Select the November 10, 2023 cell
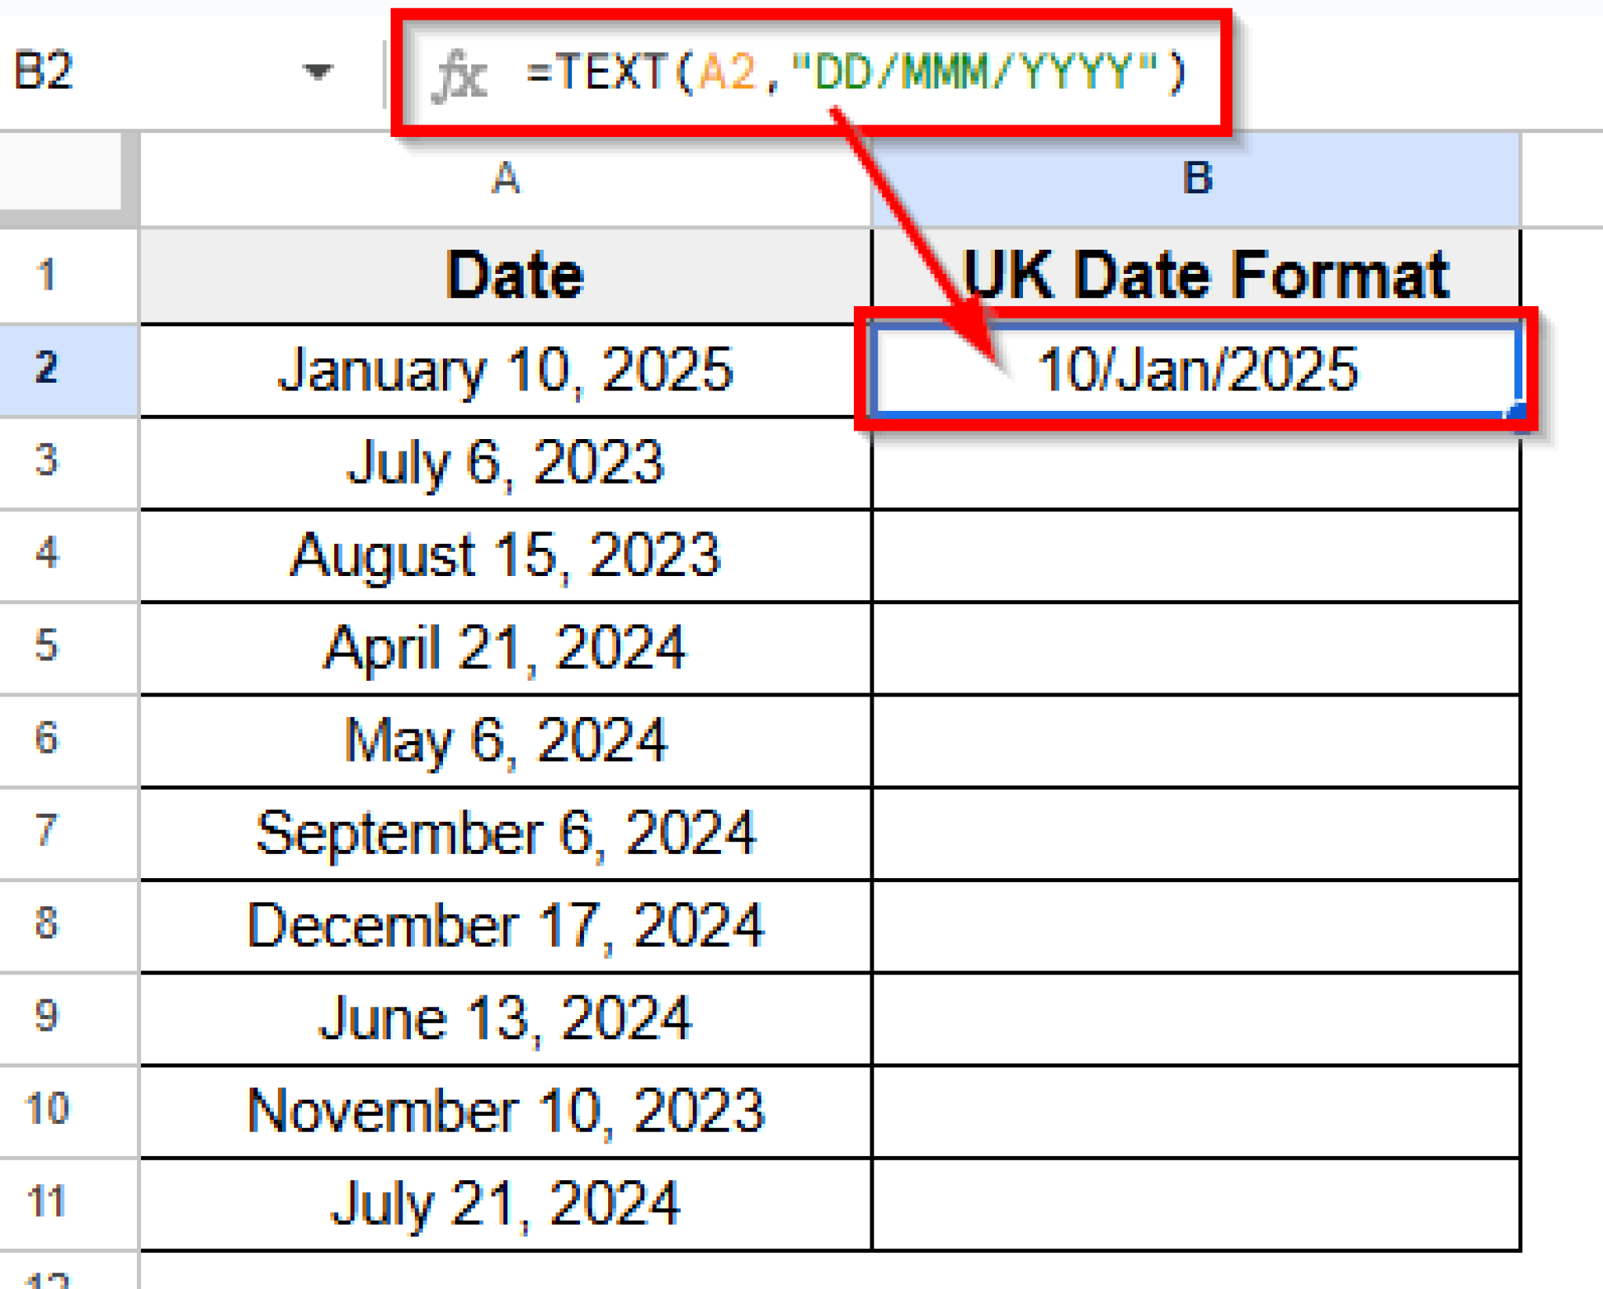 [505, 1109]
